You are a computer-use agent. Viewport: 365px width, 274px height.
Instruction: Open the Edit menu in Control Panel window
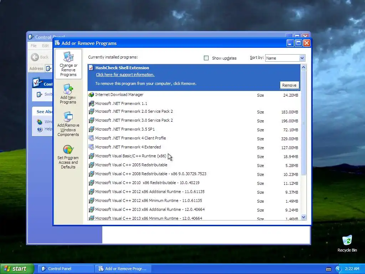point(45,46)
